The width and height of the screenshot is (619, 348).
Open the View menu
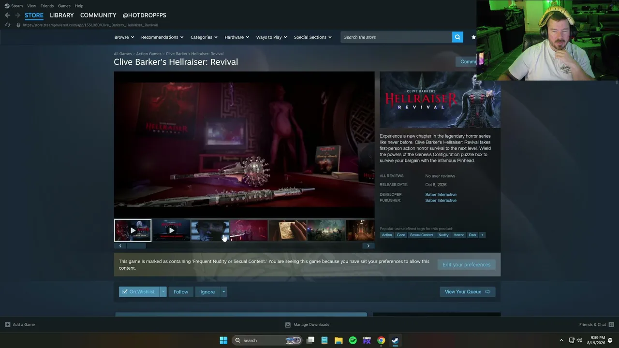pyautogui.click(x=31, y=6)
